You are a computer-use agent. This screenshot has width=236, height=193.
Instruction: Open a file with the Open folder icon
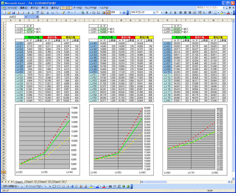[x=9, y=13]
